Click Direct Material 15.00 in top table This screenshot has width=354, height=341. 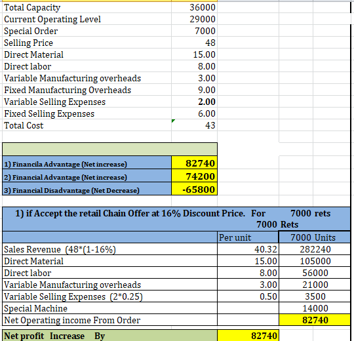click(194, 54)
